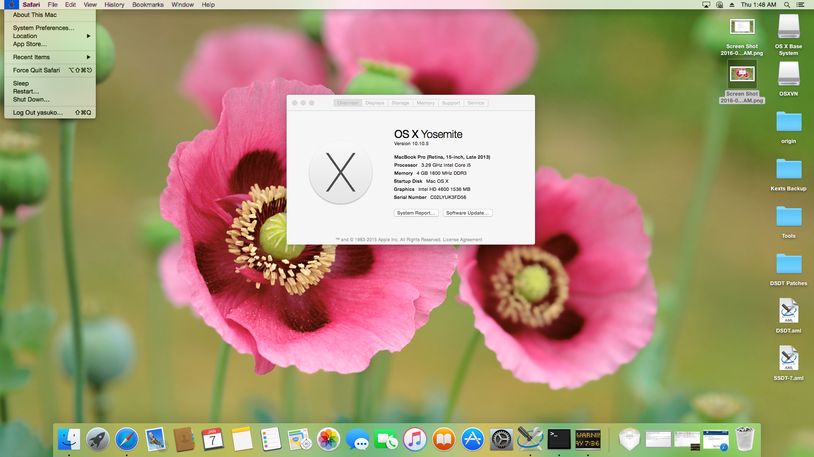
Task: Open Notes icon in Dock
Action: (242, 439)
